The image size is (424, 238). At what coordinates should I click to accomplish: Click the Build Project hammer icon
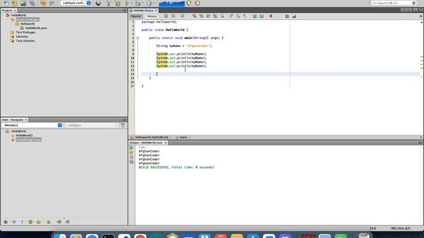(109, 3)
